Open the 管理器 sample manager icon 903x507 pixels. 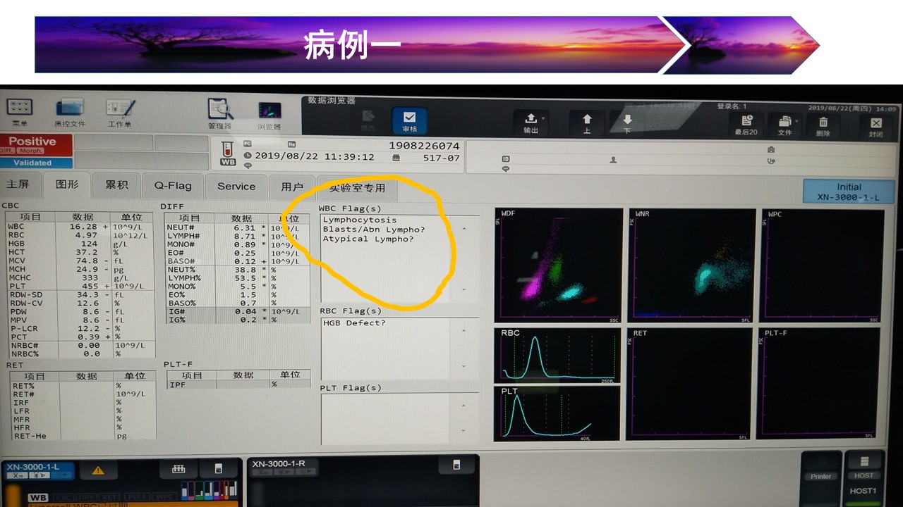pyautogui.click(x=220, y=113)
